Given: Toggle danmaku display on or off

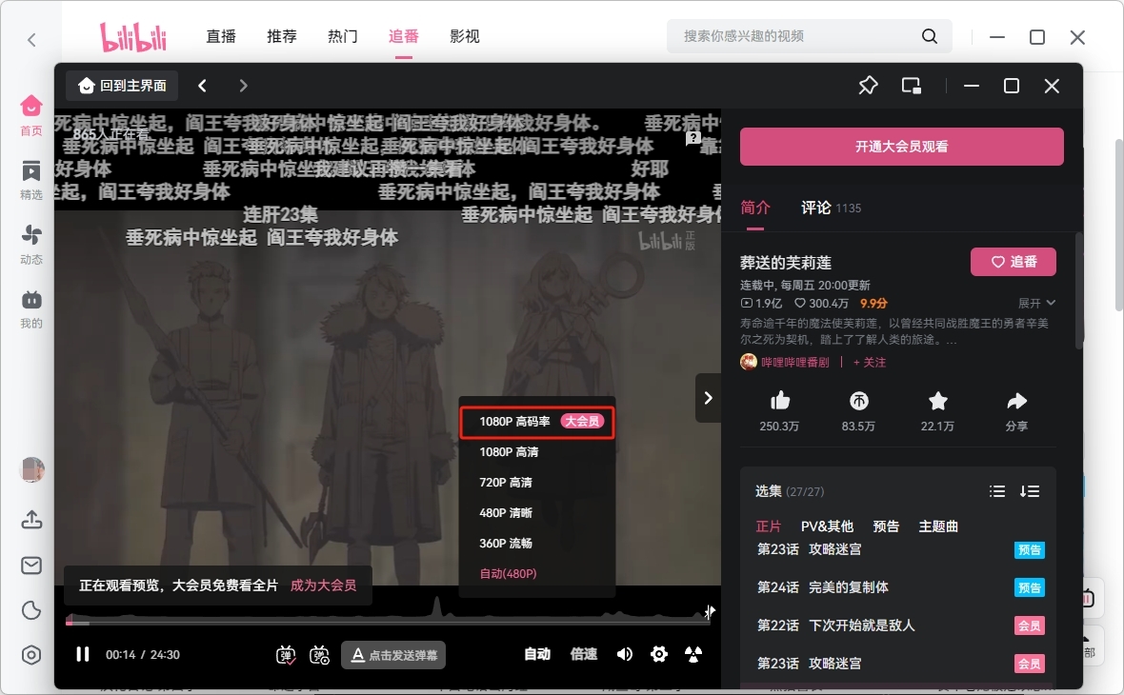Looking at the screenshot, I should coord(286,654).
